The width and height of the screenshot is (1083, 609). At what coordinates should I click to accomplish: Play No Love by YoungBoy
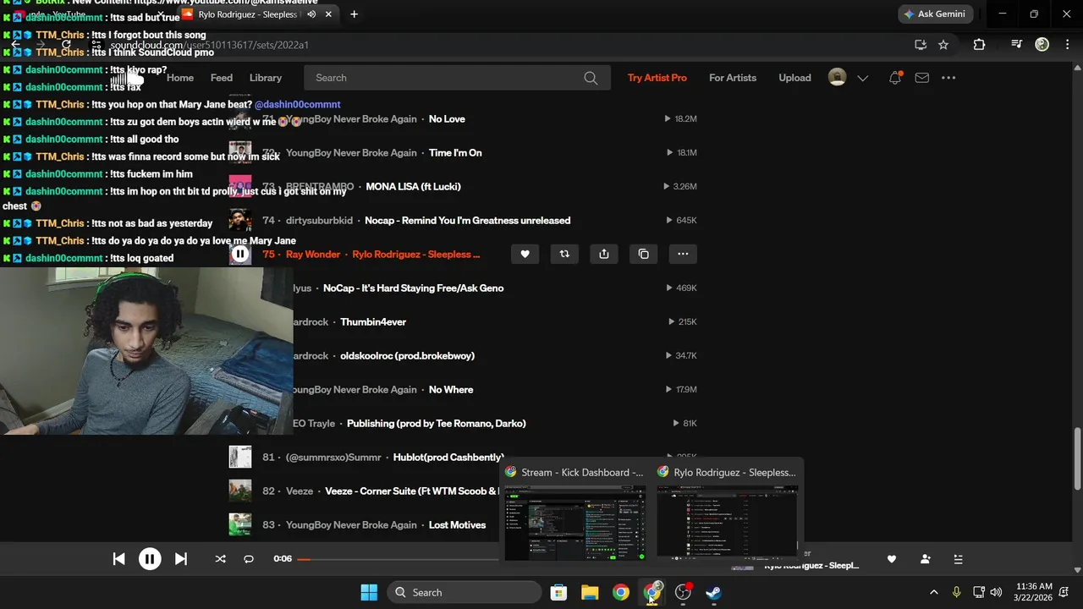pyautogui.click(x=447, y=119)
